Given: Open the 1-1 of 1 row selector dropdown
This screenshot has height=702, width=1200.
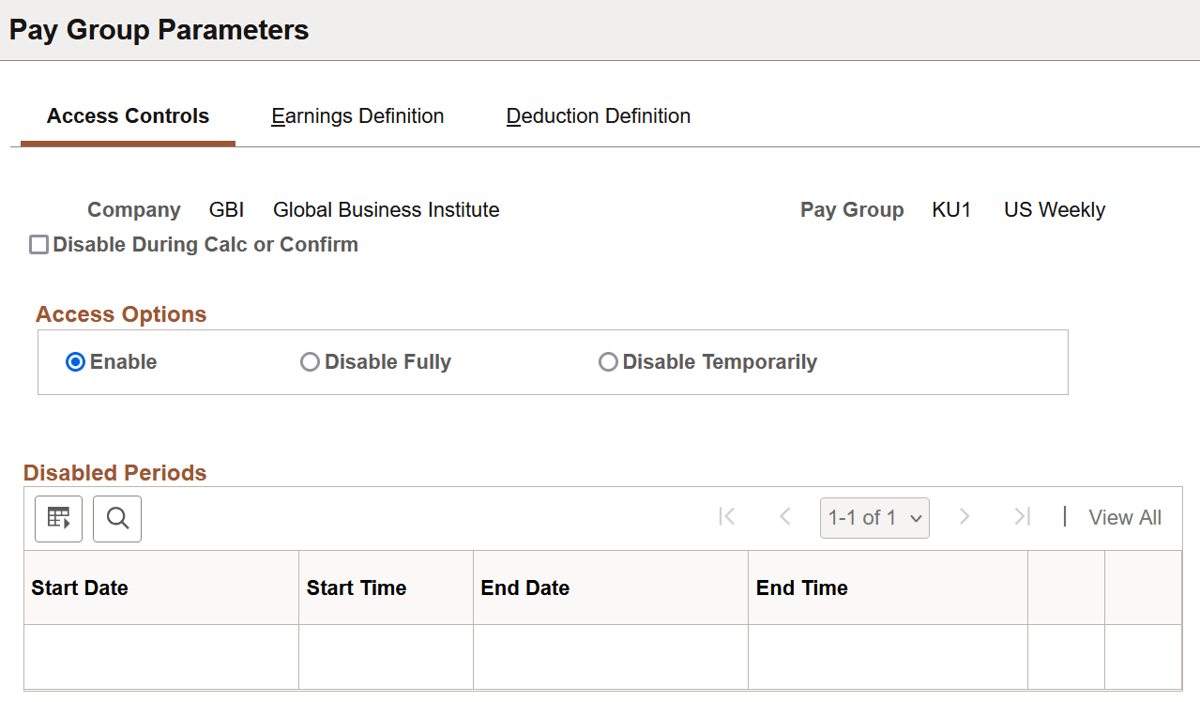Looking at the screenshot, I should (874, 517).
